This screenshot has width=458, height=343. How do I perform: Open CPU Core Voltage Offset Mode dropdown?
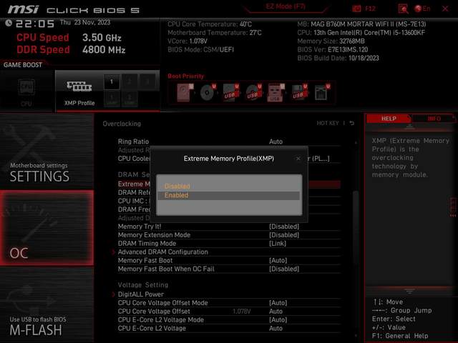click(278, 303)
